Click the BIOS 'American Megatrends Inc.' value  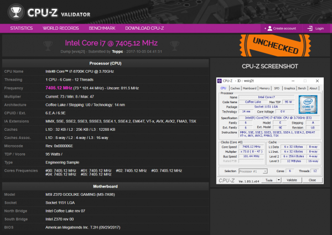83,227
